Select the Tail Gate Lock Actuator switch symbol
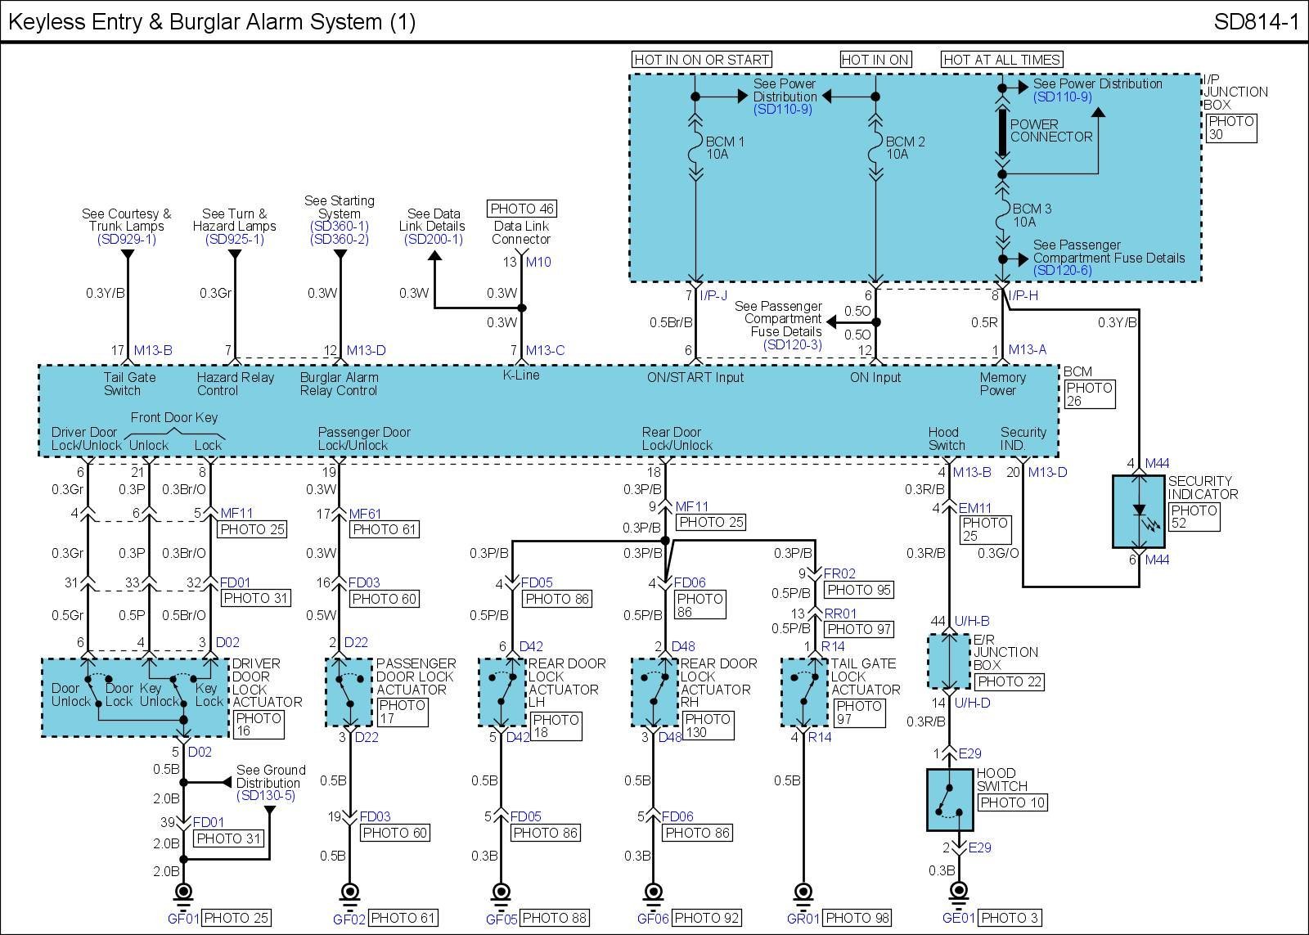 [x=805, y=690]
